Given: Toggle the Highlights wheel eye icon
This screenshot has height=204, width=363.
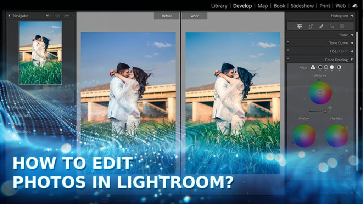Looking at the screenshot, I should click(x=346, y=151).
